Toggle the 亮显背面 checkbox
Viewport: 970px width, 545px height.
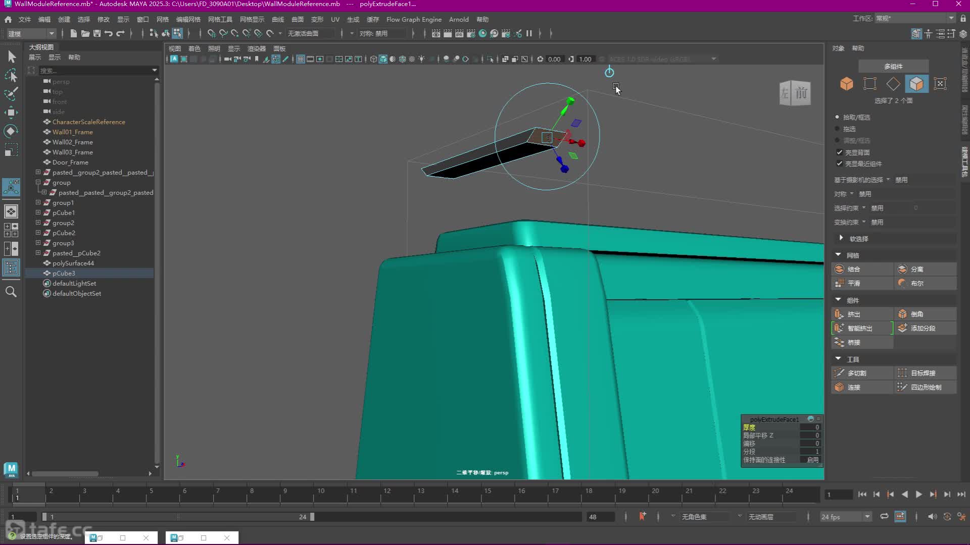(840, 152)
